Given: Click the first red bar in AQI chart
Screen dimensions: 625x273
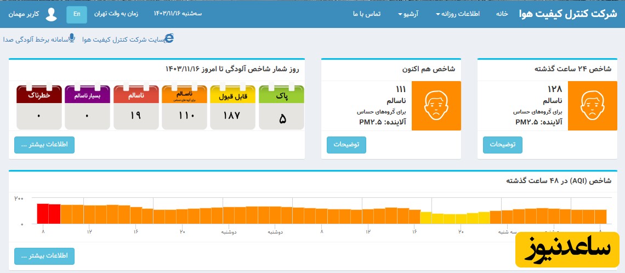Looking at the screenshot, I should [43, 213].
